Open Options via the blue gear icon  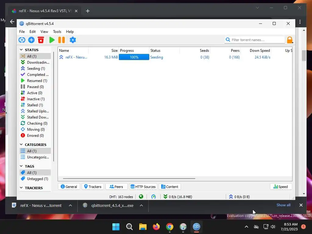pos(73,40)
